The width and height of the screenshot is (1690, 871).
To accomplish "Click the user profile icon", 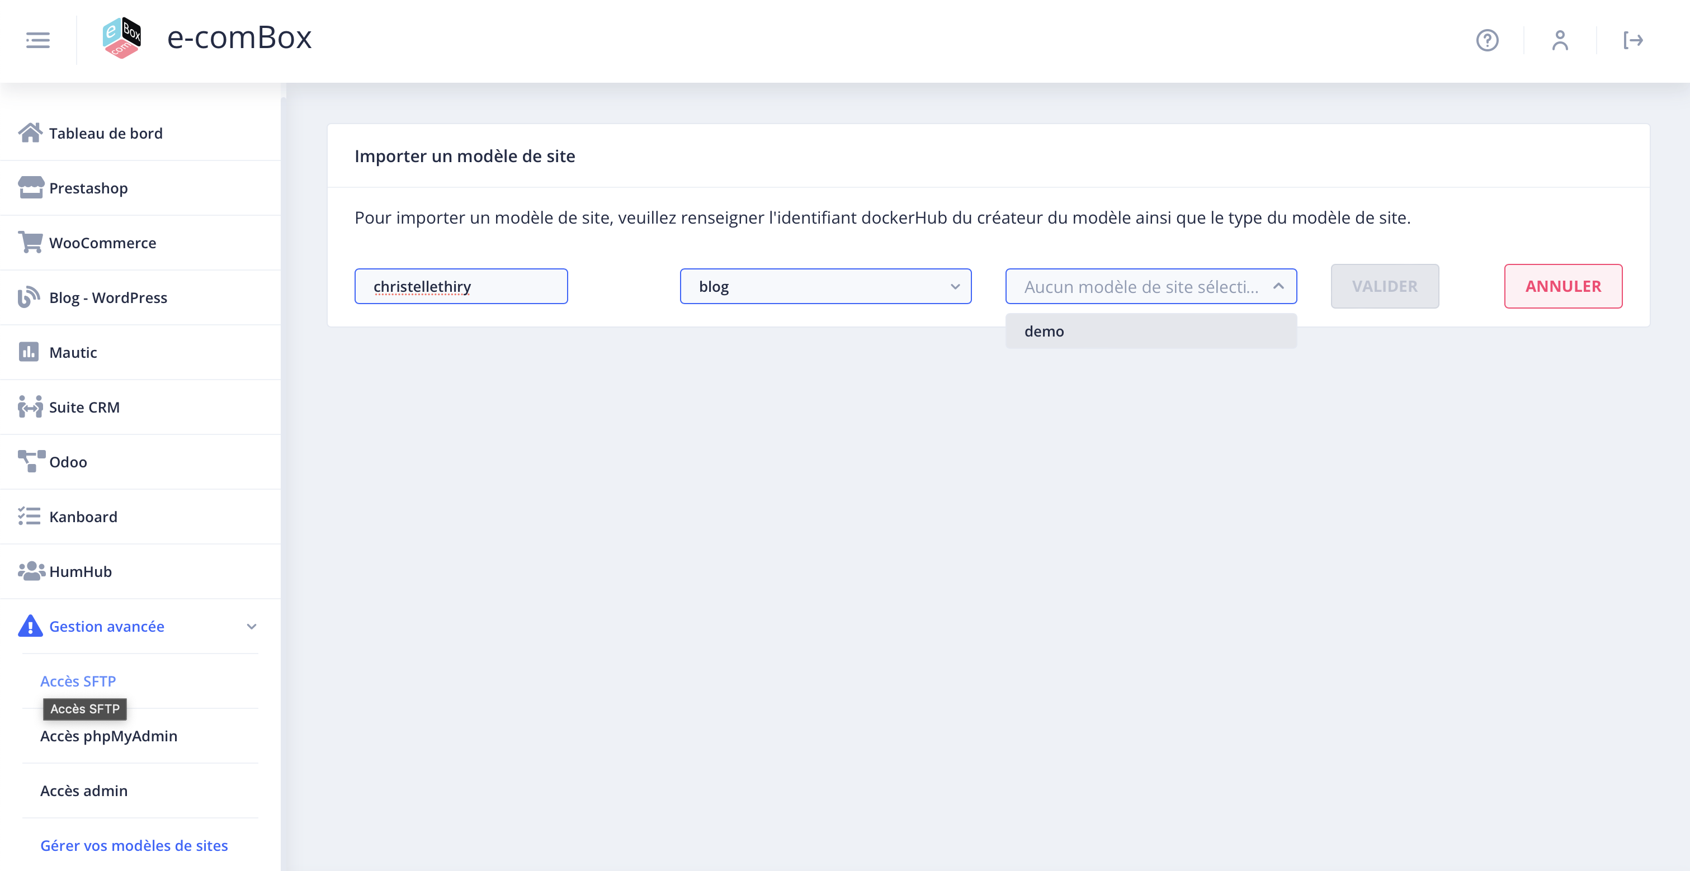I will tap(1560, 40).
